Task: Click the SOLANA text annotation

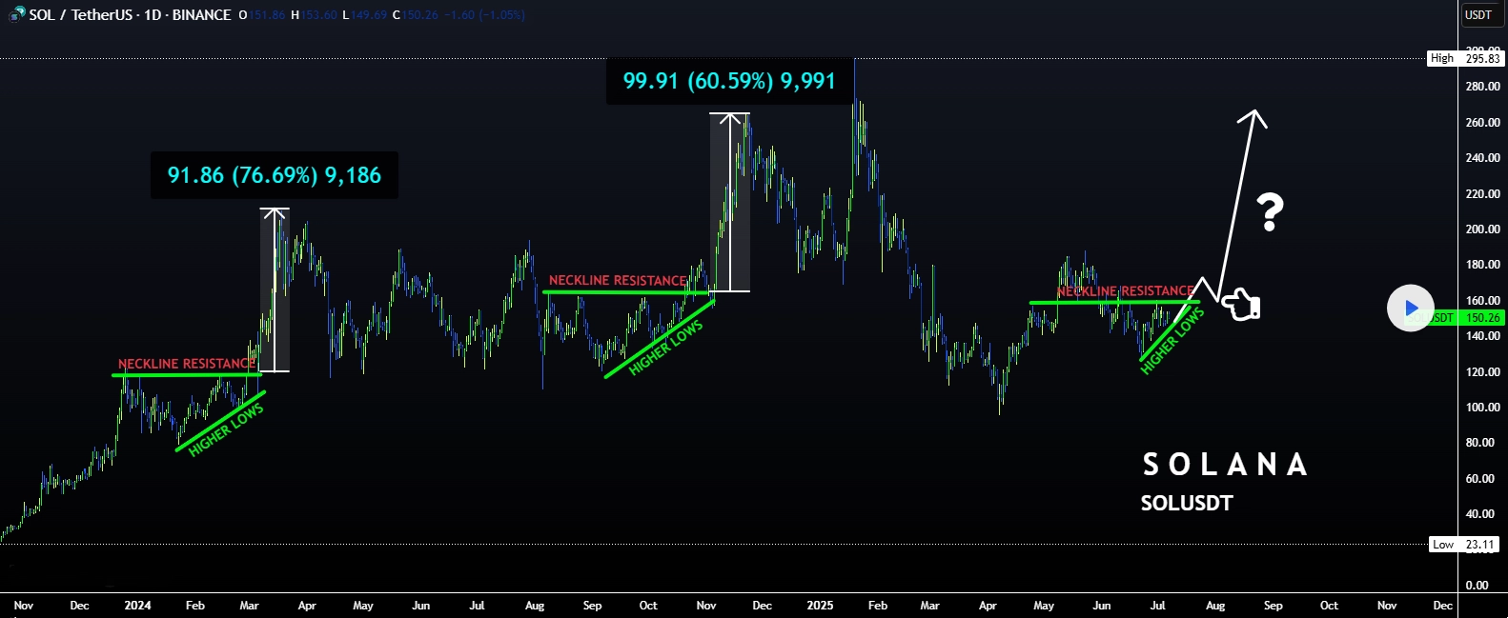Action: 1225,464
